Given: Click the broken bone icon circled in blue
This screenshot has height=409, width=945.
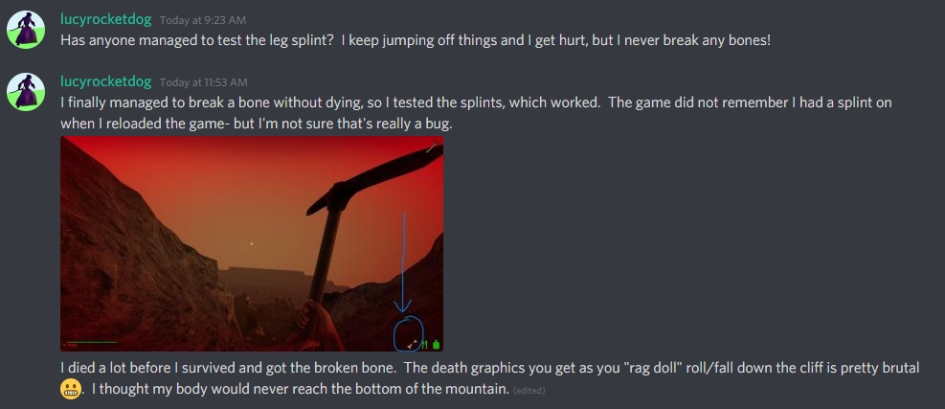Looking at the screenshot, I should coord(413,344).
